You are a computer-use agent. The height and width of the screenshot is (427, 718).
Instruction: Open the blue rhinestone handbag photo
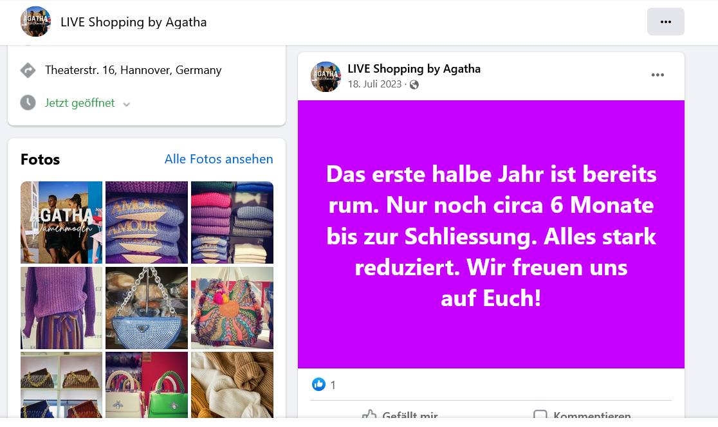147,308
